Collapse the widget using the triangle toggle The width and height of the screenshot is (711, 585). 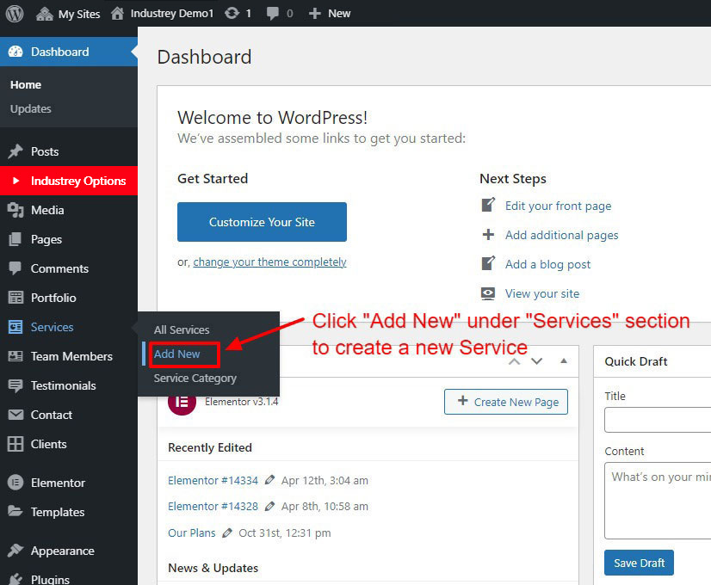564,361
